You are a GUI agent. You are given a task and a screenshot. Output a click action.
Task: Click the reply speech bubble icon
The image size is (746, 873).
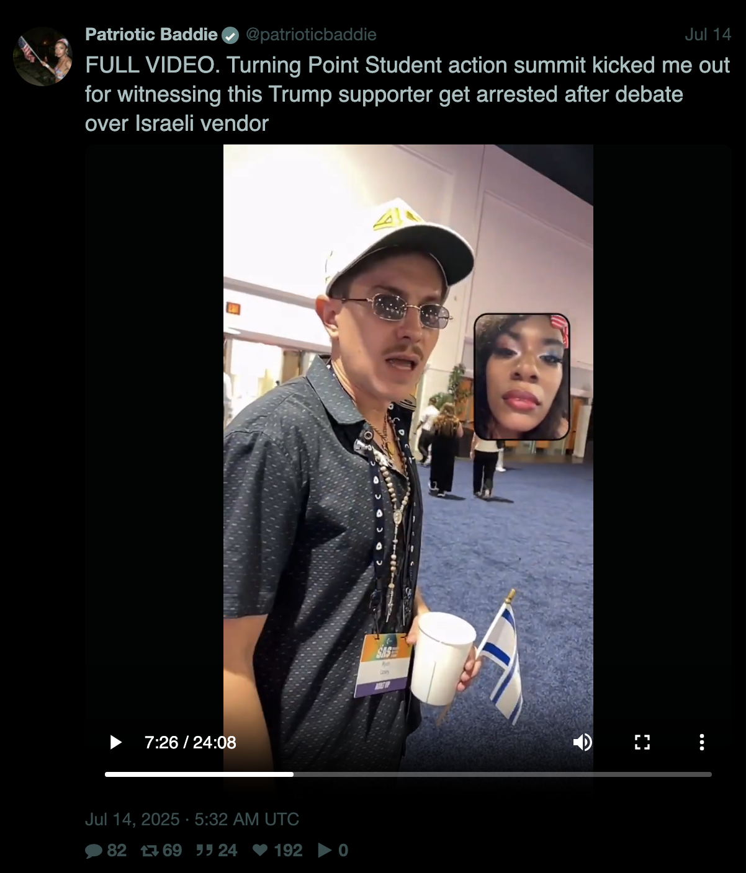tap(94, 851)
